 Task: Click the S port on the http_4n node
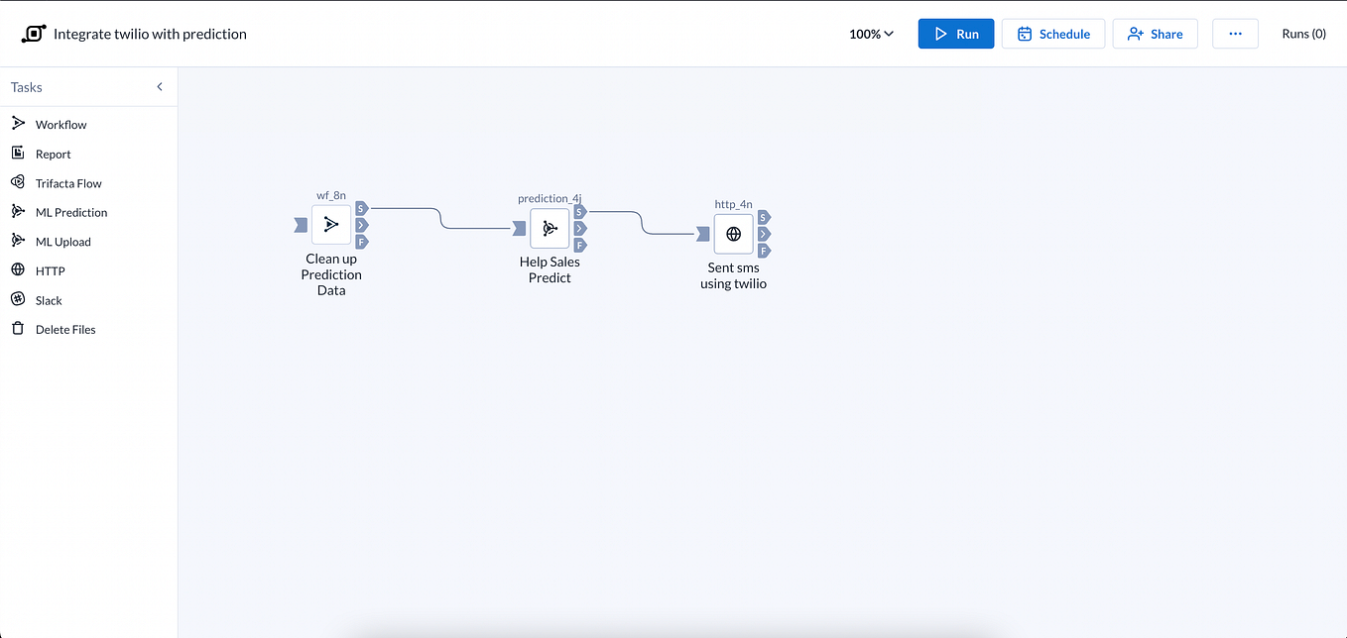[x=763, y=217]
